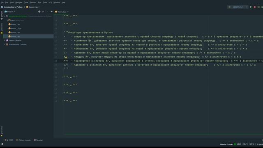Open the Help menu

point(63,2)
